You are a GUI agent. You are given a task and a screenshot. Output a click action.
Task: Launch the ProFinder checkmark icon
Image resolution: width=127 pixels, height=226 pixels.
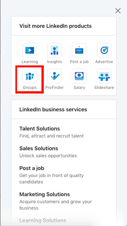tap(54, 76)
